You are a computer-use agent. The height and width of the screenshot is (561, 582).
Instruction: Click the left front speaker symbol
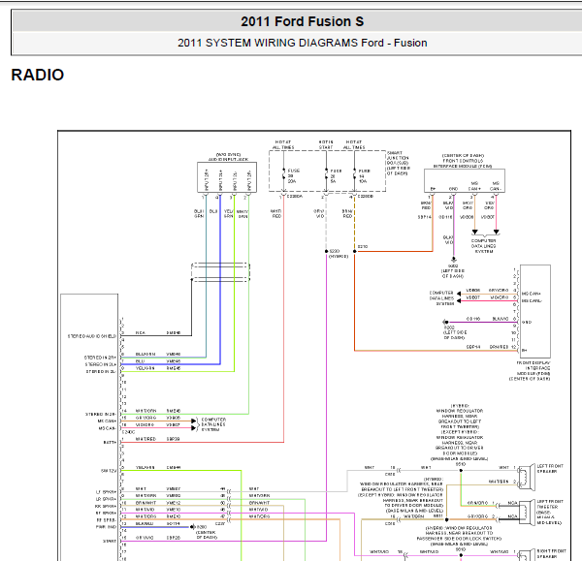coord(526,478)
